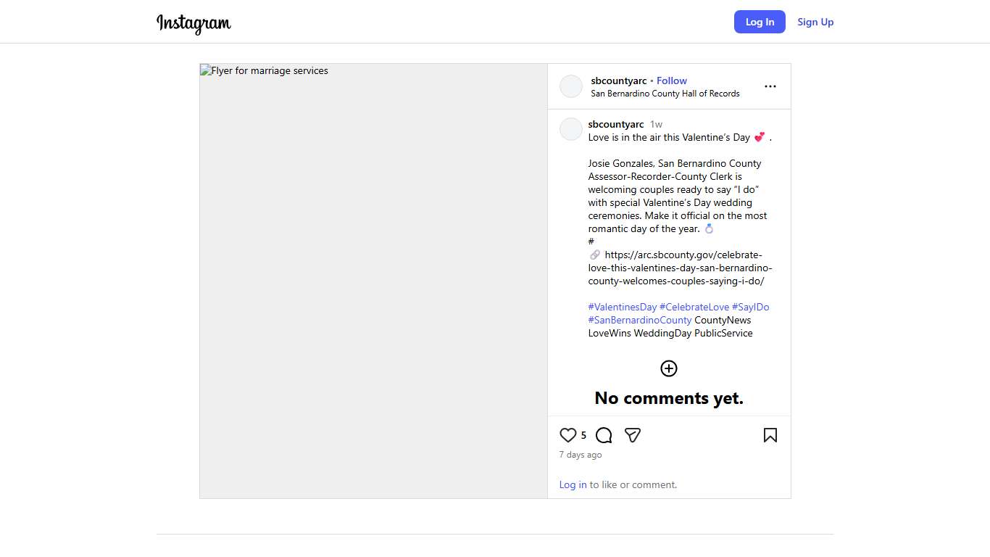Click the Sign Up link
Viewport: 990px width, 557px height.
pos(815,22)
